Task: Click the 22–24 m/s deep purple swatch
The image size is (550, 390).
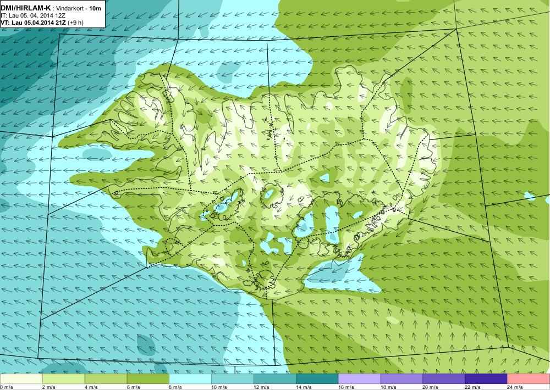Action: [486, 379]
